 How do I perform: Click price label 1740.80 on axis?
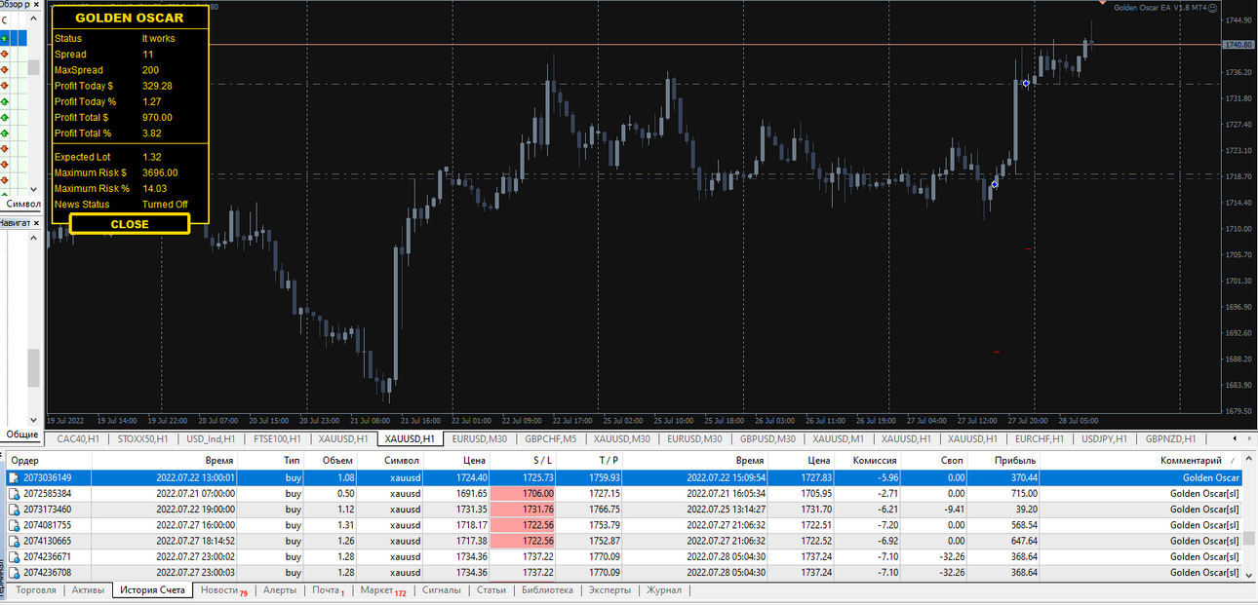point(1238,45)
